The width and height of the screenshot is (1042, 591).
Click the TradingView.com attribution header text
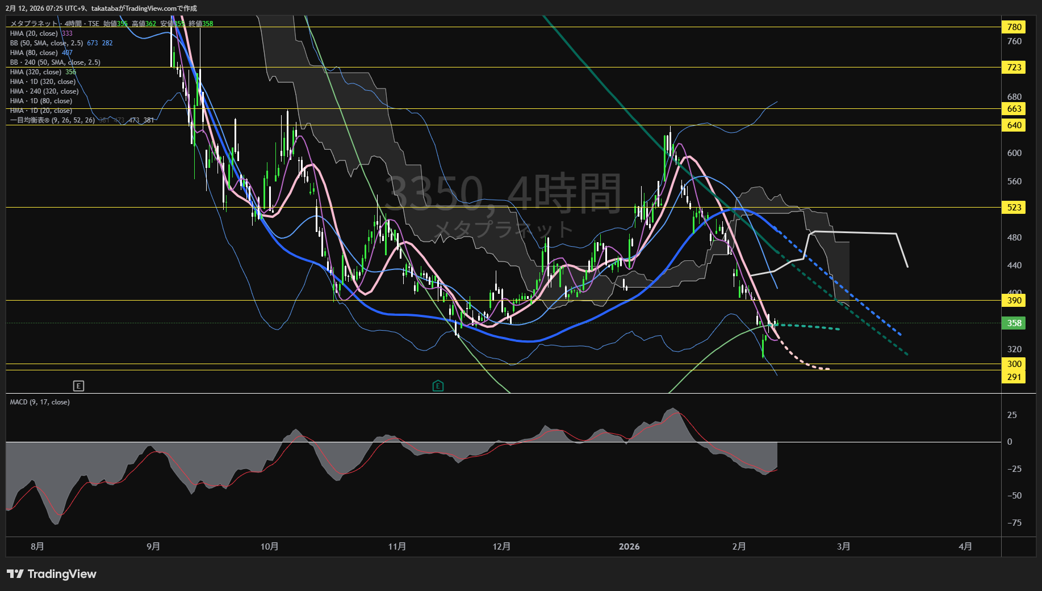pos(102,9)
